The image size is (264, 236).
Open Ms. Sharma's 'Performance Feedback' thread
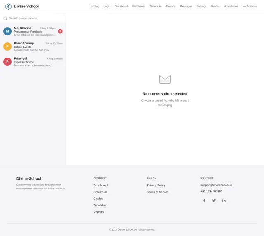point(33,31)
